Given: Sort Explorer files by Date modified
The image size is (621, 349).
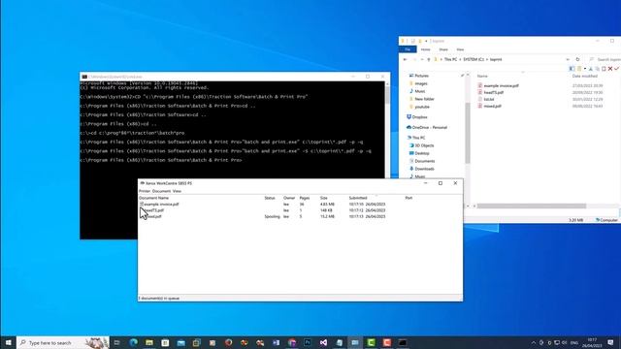Looking at the screenshot, I should tap(584, 76).
